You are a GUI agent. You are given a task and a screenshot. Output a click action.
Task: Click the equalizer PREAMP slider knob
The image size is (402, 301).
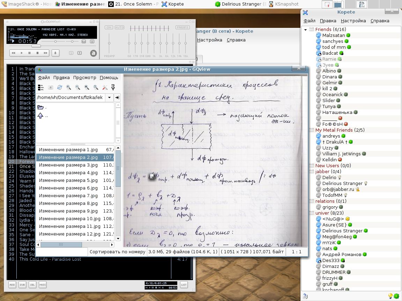[x=109, y=43]
